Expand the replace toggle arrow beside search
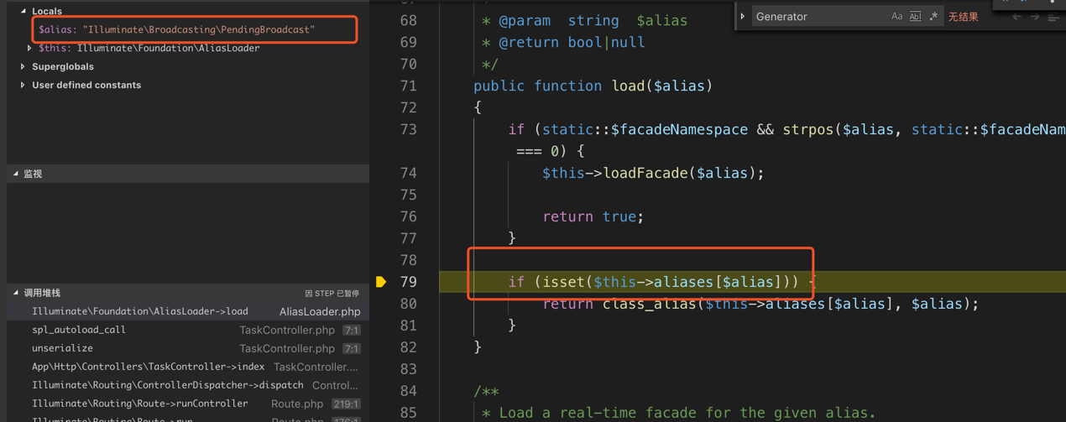The width and height of the screenshot is (1066, 422). [x=743, y=17]
